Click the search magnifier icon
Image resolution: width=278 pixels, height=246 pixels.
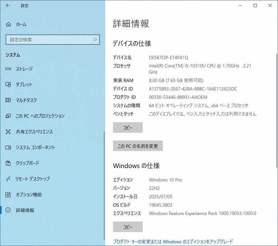coord(95,40)
